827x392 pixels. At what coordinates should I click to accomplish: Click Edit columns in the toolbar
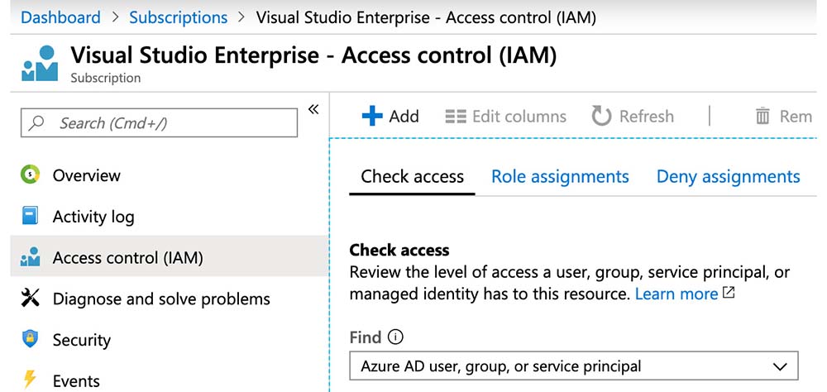[x=505, y=117]
